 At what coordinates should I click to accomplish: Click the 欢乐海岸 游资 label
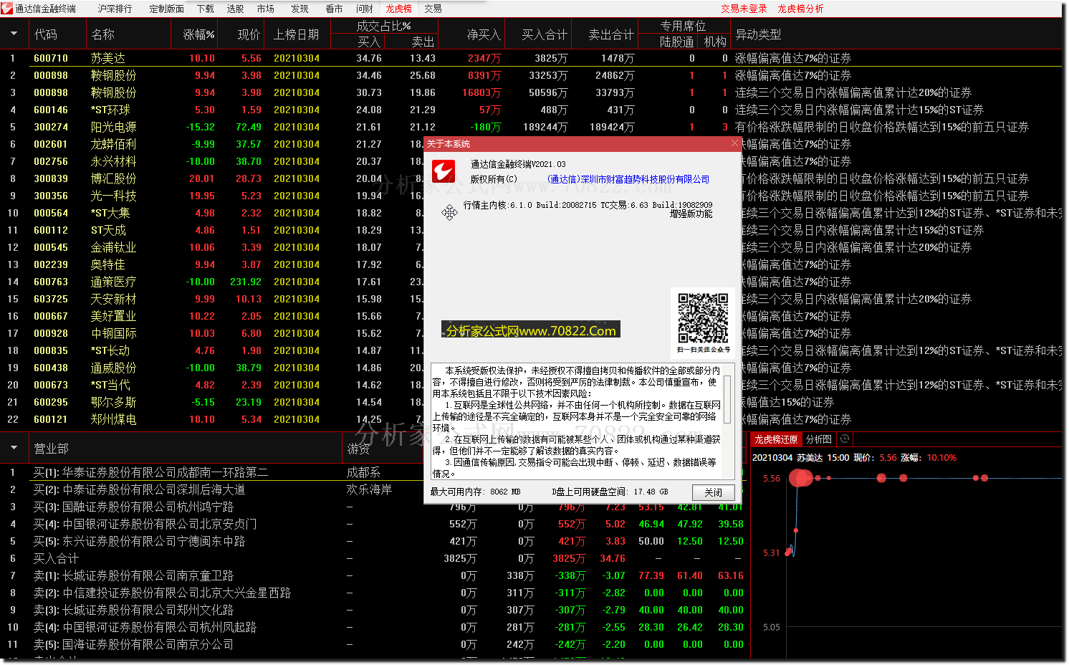(x=369, y=489)
